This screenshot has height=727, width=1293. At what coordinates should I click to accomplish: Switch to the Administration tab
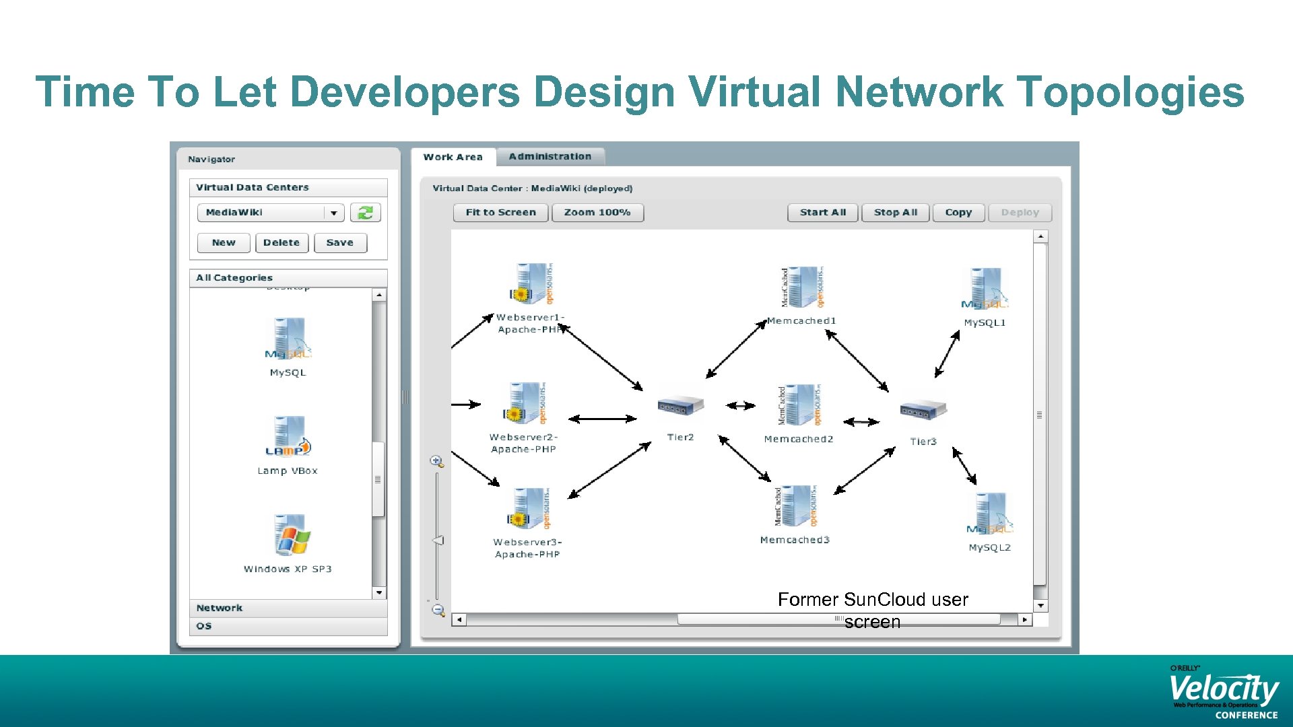pos(551,155)
